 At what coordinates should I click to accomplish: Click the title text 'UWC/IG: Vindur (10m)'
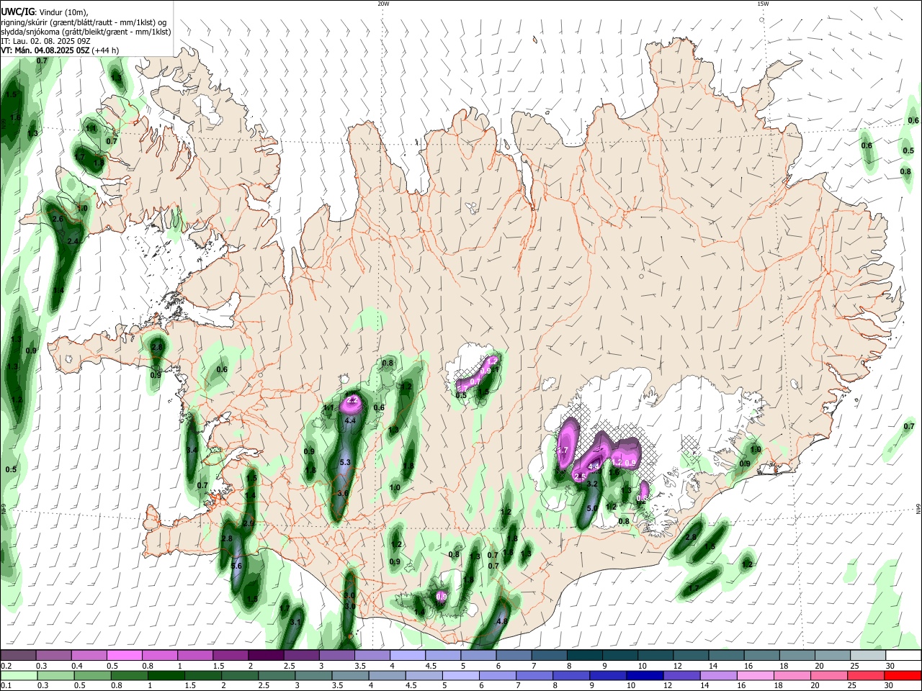pyautogui.click(x=45, y=12)
